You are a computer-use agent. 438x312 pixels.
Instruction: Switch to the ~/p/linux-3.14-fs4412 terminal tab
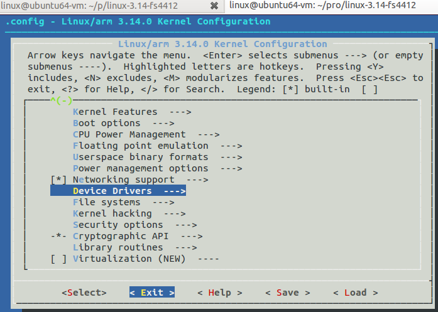[111, 6]
